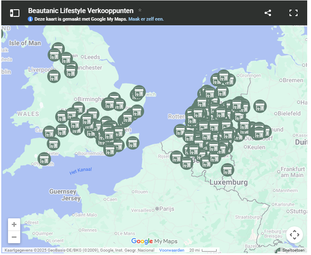Open the 'Sneltoetsen' keyboard shortcuts
This screenshot has height=255, width=311.
pyautogui.click(x=293, y=250)
